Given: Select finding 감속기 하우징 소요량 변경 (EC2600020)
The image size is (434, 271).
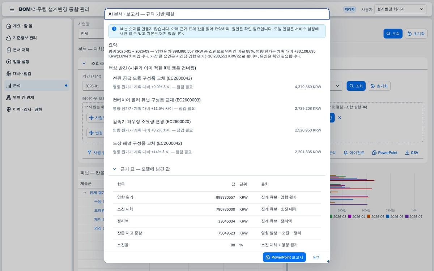Looking at the screenshot, I should pyautogui.click(x=152, y=122).
